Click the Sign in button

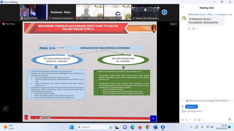coord(173,24)
